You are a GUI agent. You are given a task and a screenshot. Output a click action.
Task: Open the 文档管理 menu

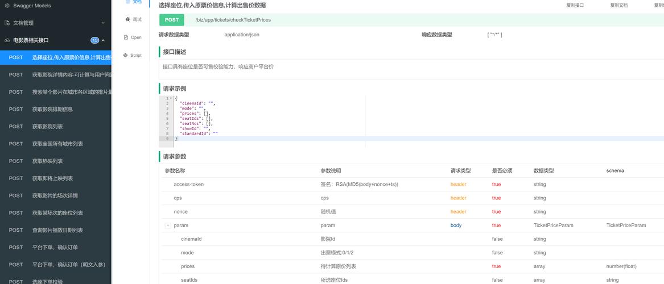[x=55, y=23]
